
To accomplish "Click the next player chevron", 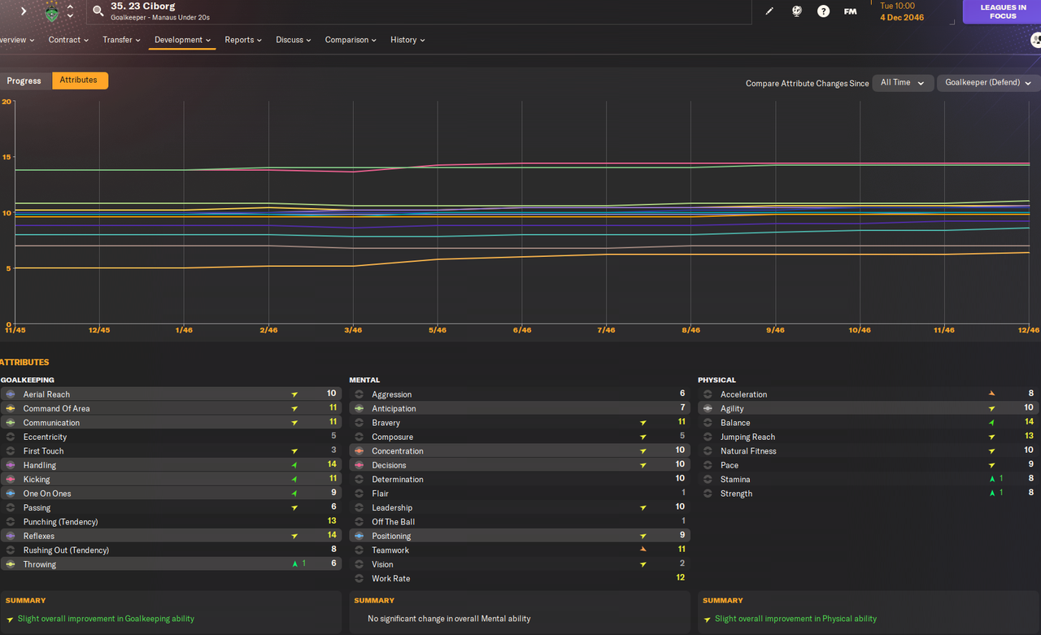I will [70, 16].
